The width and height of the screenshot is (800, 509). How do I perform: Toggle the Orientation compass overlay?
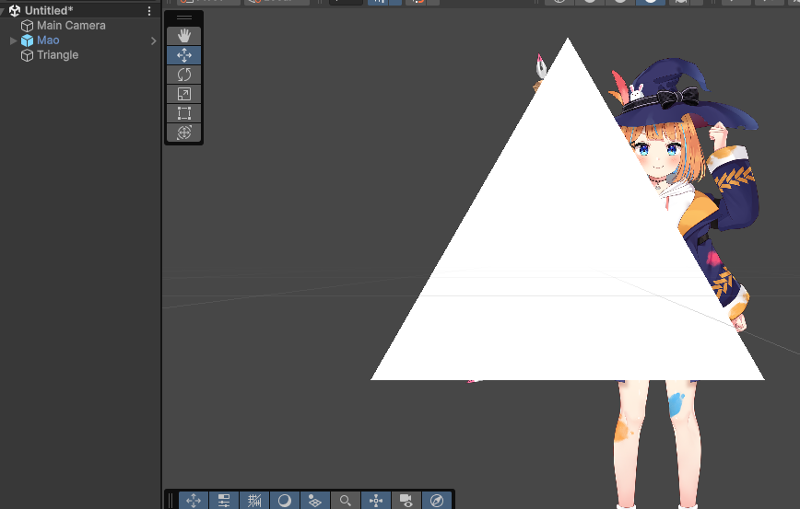436,500
